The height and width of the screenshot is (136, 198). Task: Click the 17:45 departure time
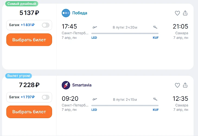pyautogui.click(x=69, y=27)
